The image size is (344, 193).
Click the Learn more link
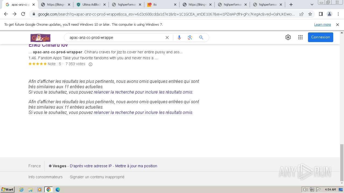(x=322, y=24)
